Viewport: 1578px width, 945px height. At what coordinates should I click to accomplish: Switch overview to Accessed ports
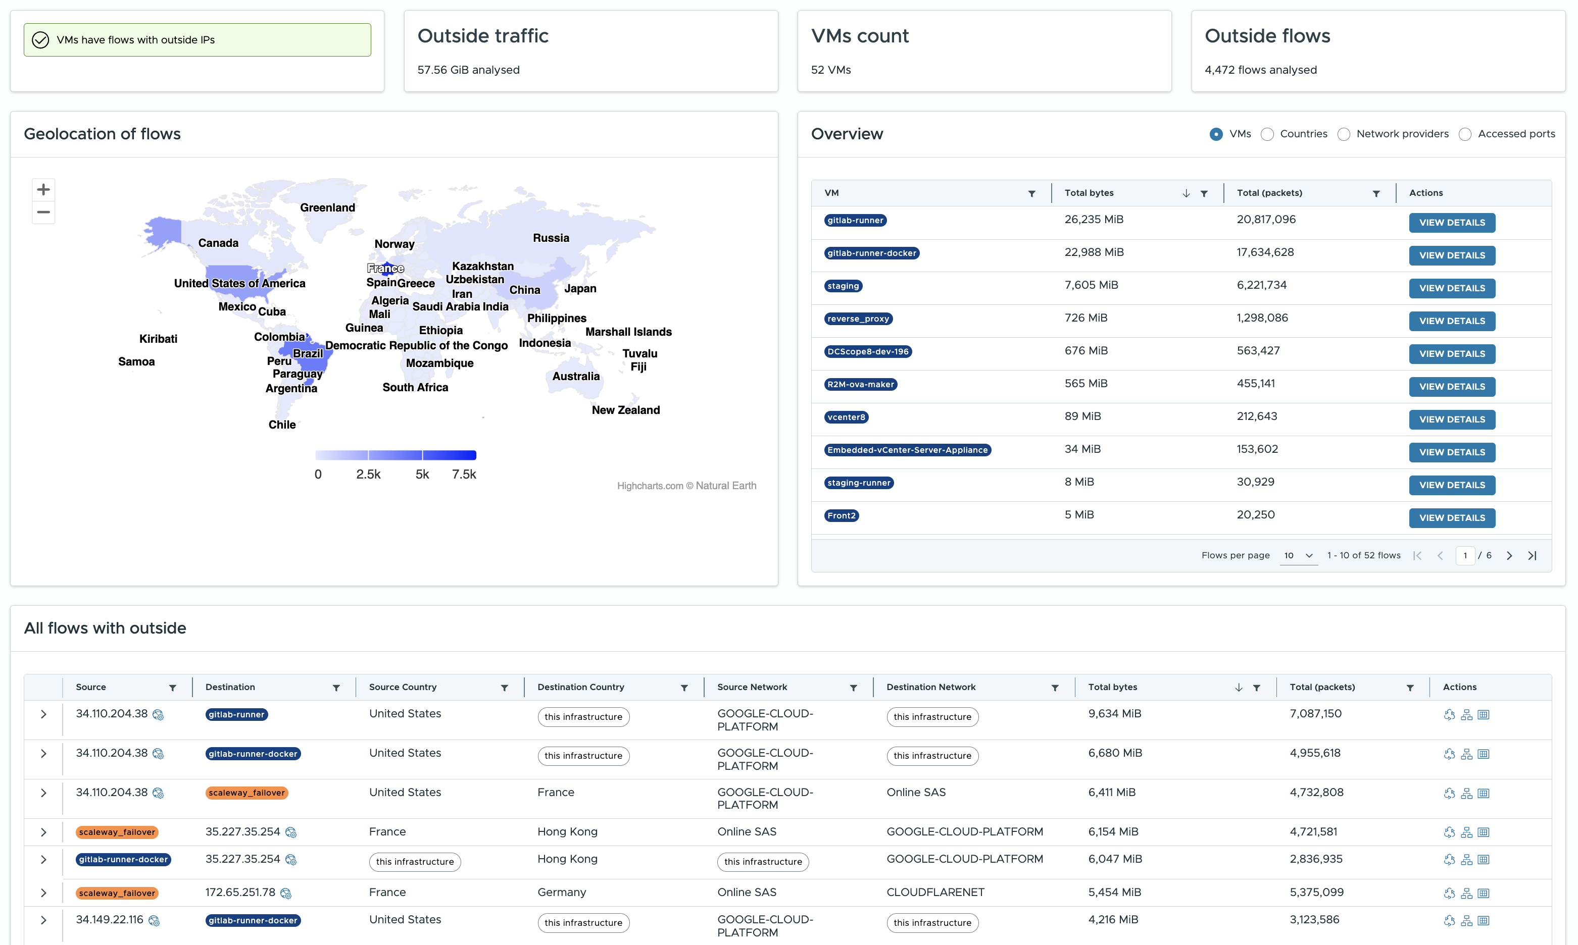click(1465, 134)
